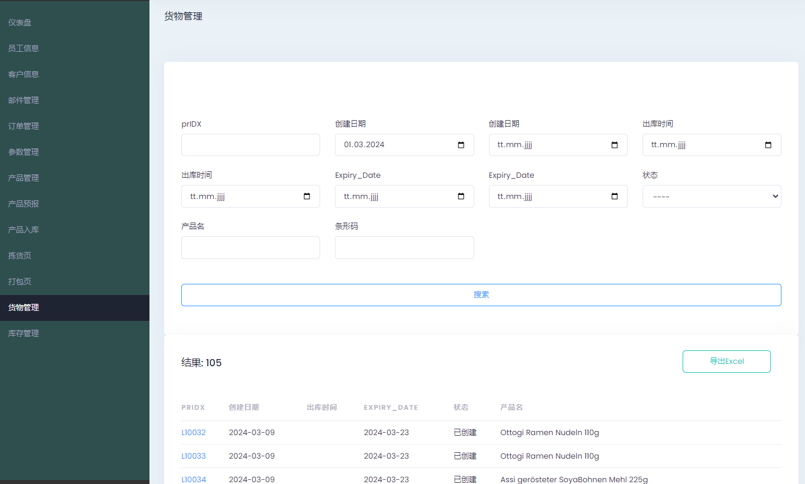Open calendar icon of first Expiry_Date field
Screen dimensions: 805x484
click(x=461, y=197)
